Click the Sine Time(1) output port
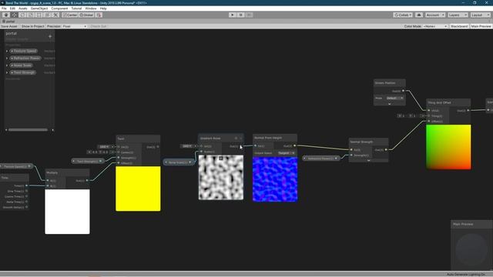Viewport: 493px width, 277px height. [x=26, y=191]
